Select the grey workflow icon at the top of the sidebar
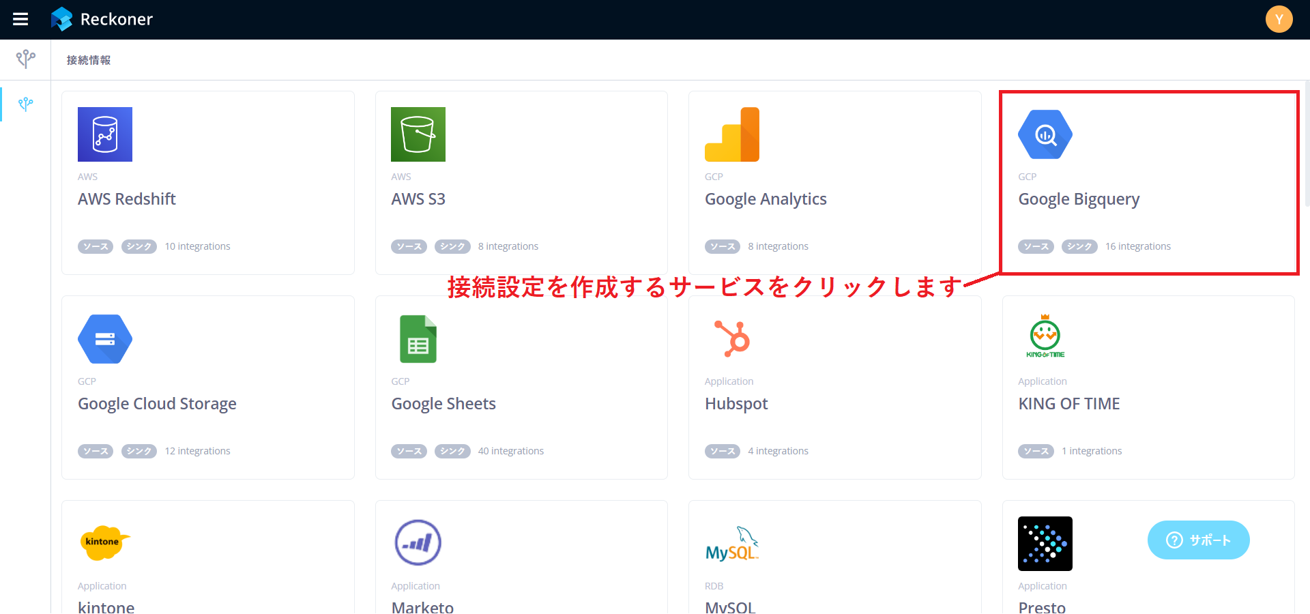The width and height of the screenshot is (1310, 614). pos(26,59)
